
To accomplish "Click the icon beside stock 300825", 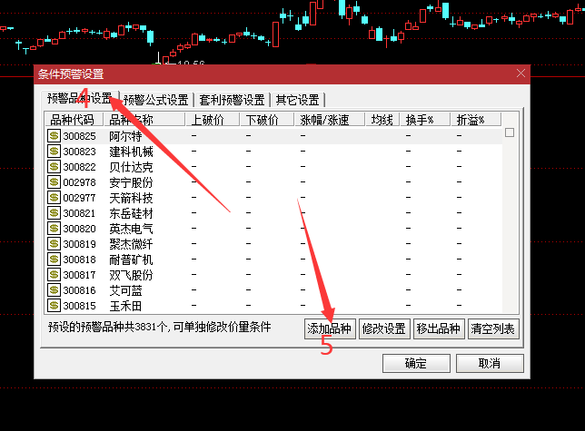I will [54, 136].
